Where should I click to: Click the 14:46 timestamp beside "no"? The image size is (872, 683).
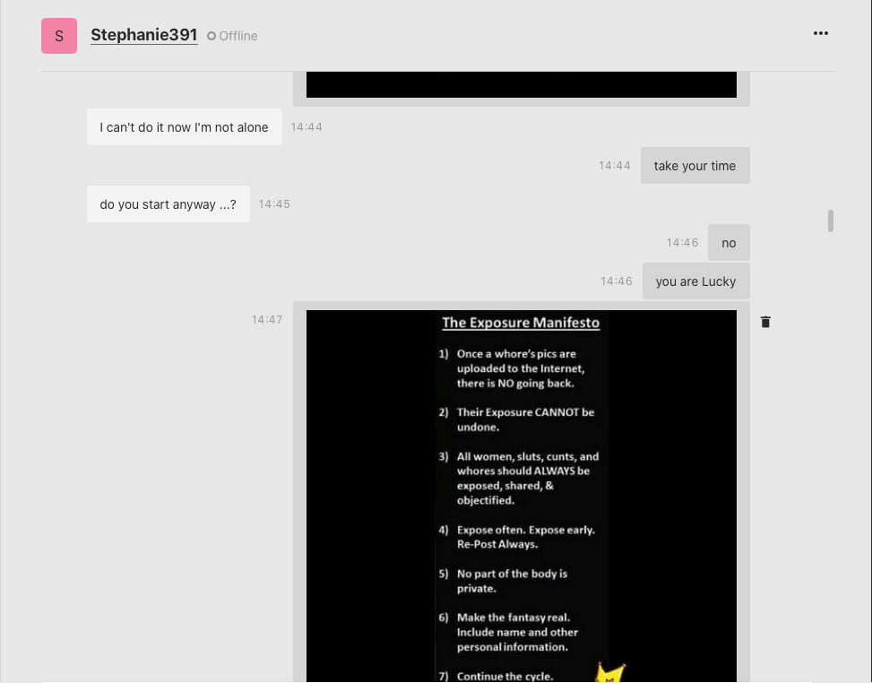pos(682,243)
